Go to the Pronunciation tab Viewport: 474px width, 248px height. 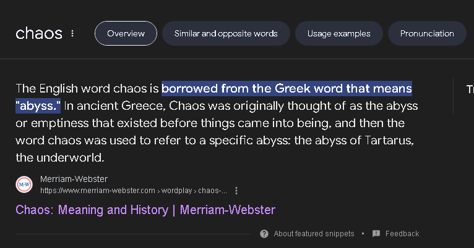pos(427,33)
